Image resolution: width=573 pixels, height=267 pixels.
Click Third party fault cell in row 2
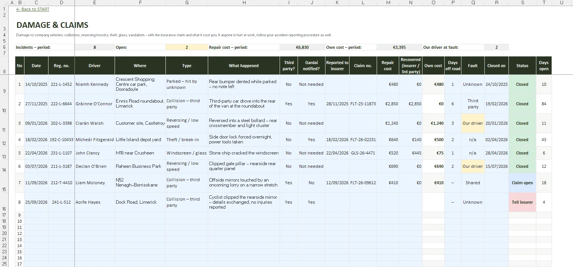[473, 104]
